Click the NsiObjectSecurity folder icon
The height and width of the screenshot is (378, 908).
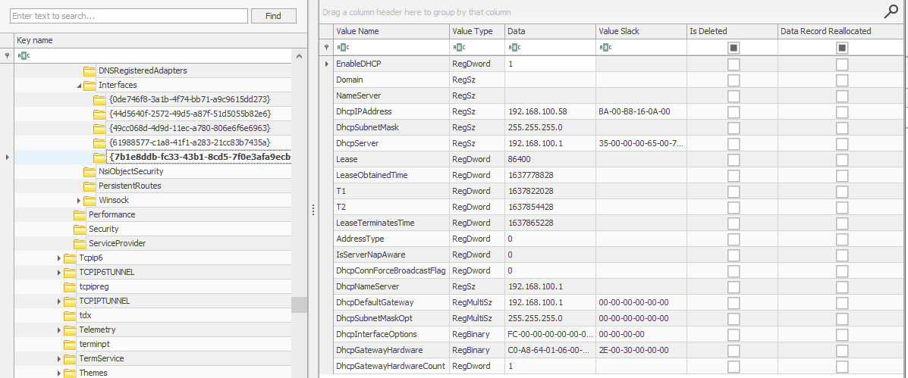90,172
